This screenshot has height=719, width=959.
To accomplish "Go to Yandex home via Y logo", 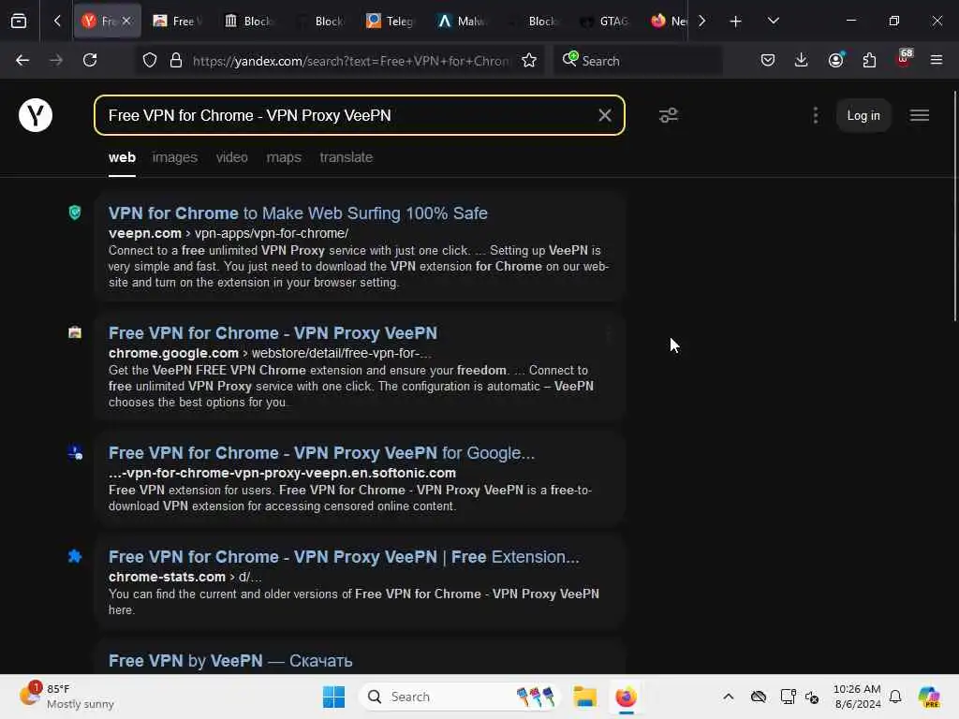I will pos(36,115).
